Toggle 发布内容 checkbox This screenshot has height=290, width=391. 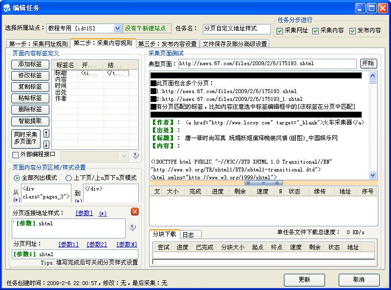coord(352,31)
